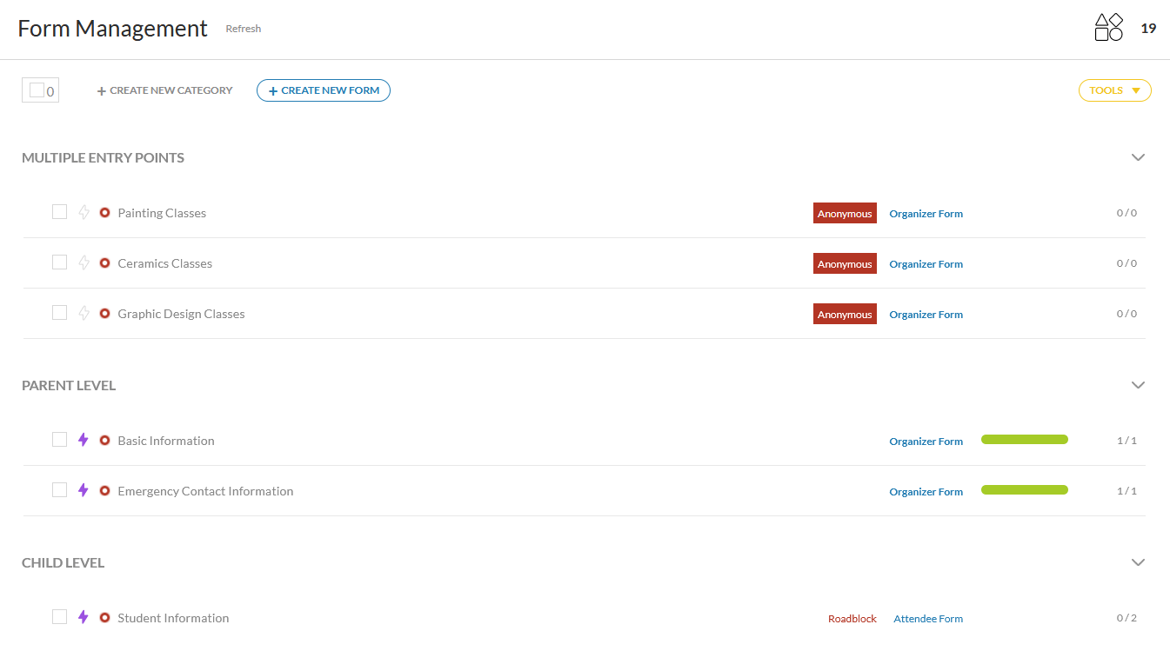Click the green progress bar for Basic Information
Viewport: 1170px width, 651px height.
[1024, 440]
